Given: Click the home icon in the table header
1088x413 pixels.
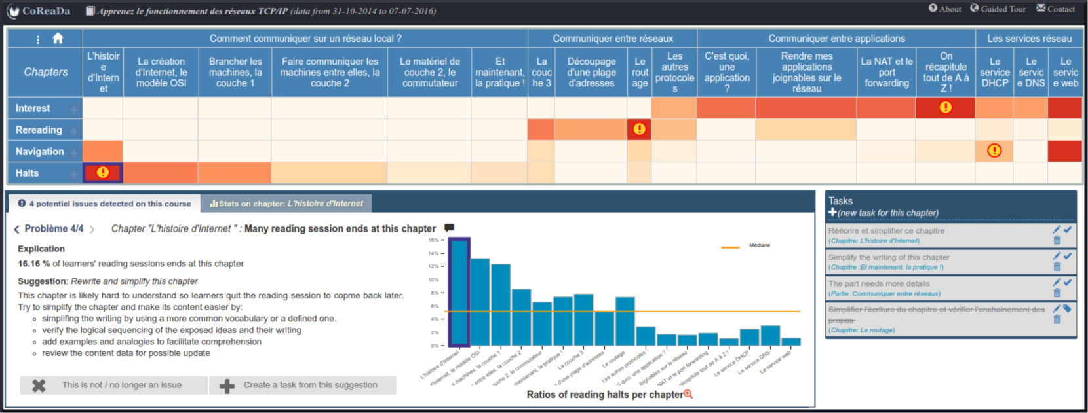Looking at the screenshot, I should (x=58, y=39).
